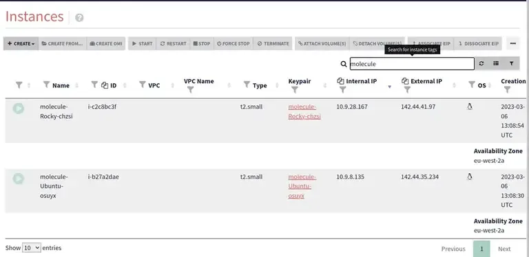Open the molecule-Ubuntu-osuyx keypair link
Viewport: 529px width, 257px height.
coord(302,186)
